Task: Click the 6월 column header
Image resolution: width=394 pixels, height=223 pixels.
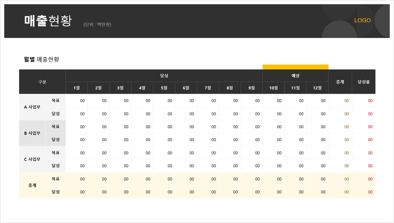Action: [x=186, y=88]
